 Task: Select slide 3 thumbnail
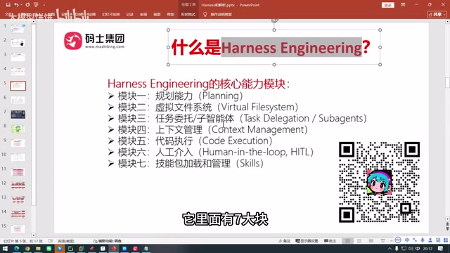click(18, 57)
